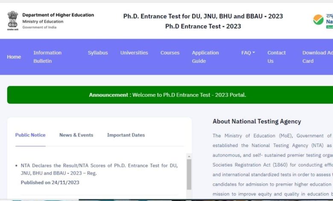Screen dimensions: 333x201
Task: Click Download Admit Card in navbar
Action: [x=317, y=57]
